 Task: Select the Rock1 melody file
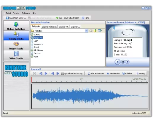tap(35, 47)
